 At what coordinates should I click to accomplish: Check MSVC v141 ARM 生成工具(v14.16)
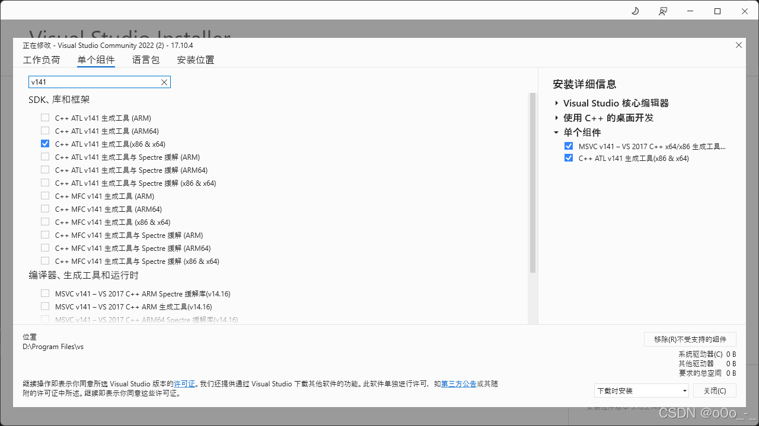pyautogui.click(x=45, y=306)
